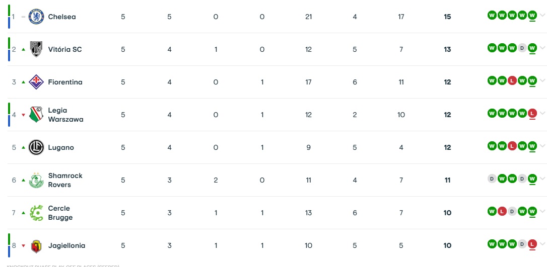The width and height of the screenshot is (547, 267).
Task: Select Cercle Brugge's grey D form badge
Action: pyautogui.click(x=512, y=211)
